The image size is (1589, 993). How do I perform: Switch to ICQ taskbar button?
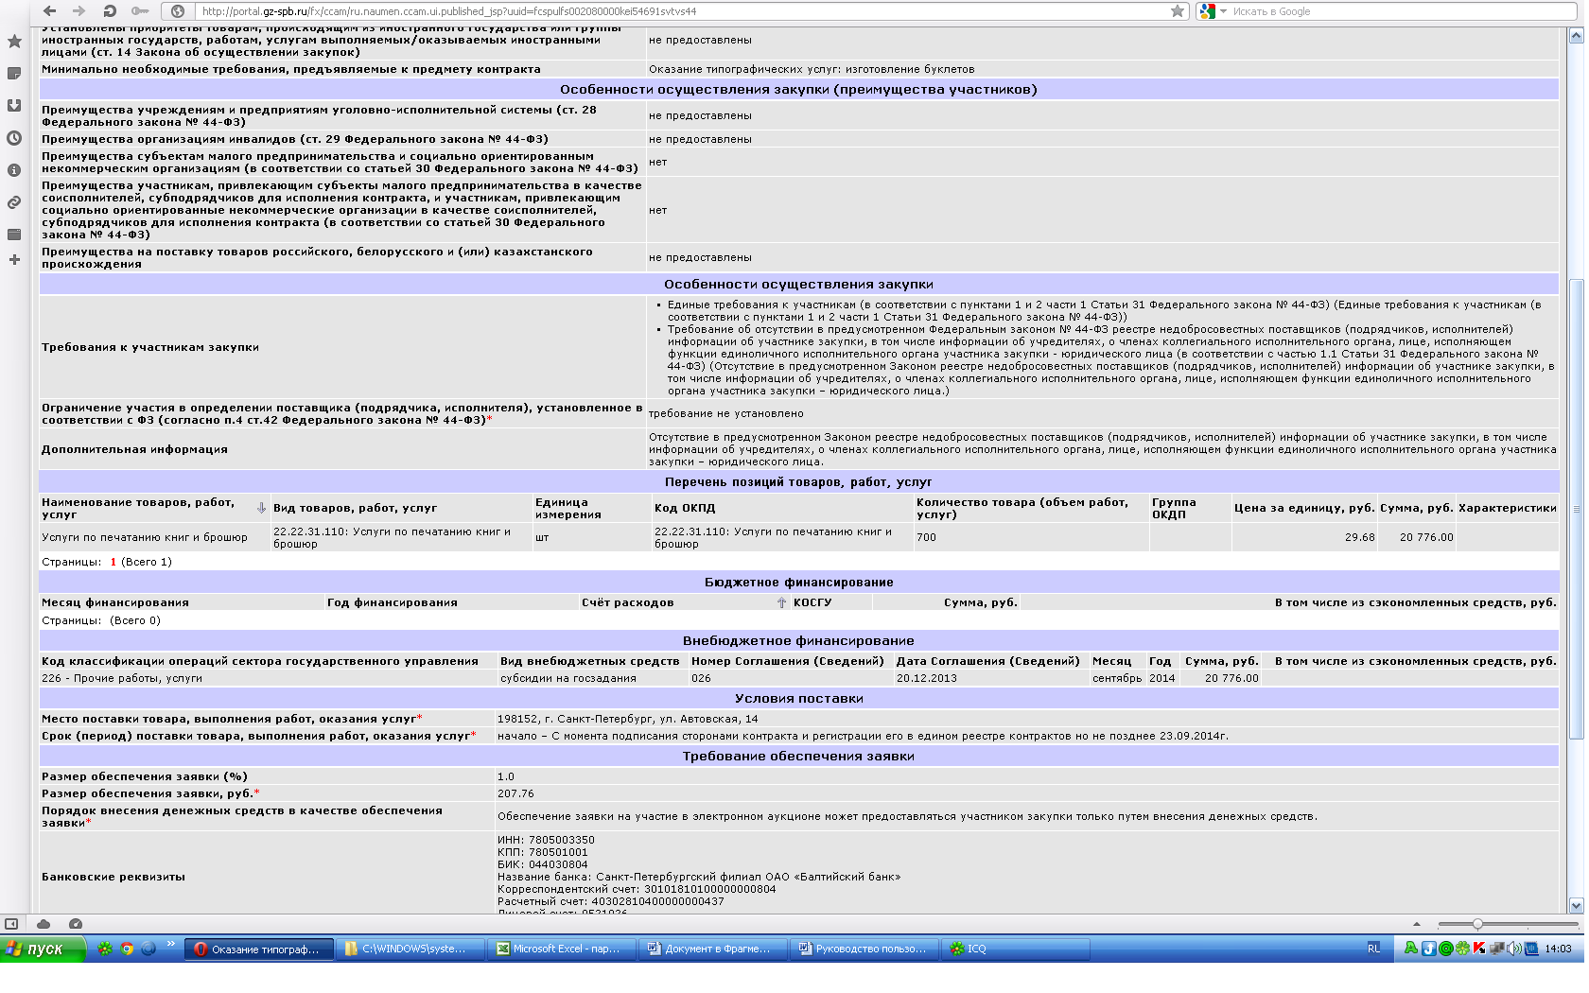tap(1015, 949)
